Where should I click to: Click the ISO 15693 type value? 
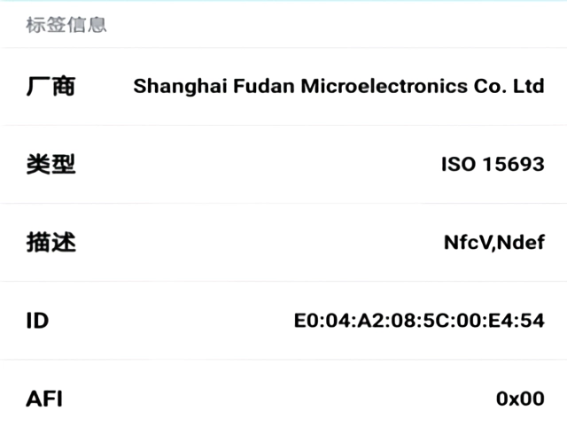[493, 165]
